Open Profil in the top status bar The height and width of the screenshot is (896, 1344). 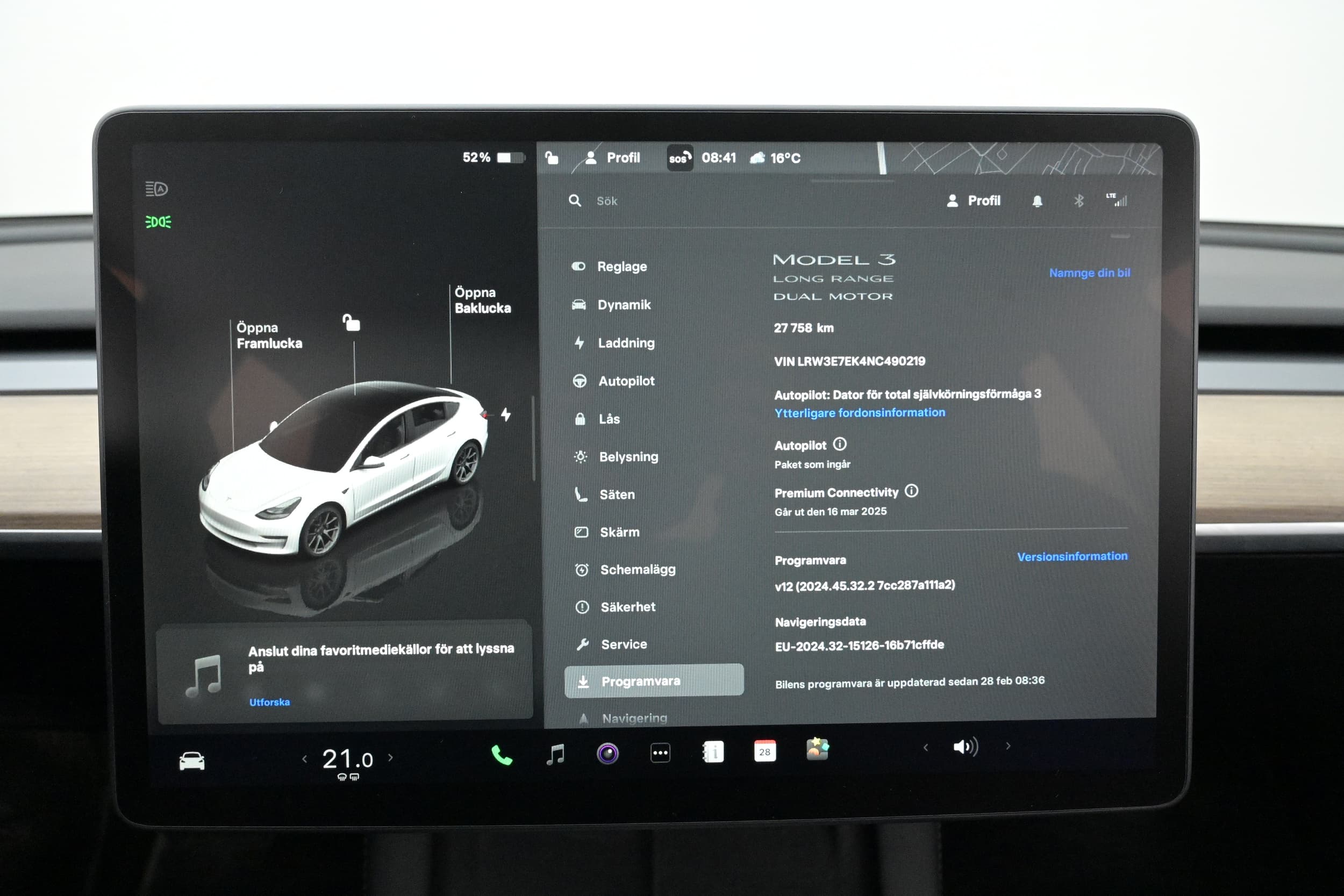click(x=612, y=157)
